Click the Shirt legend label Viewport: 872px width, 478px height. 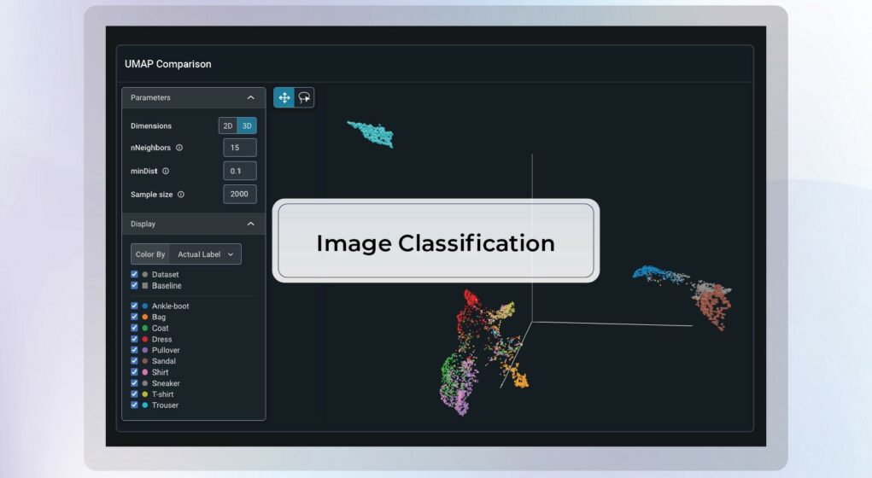[161, 372]
